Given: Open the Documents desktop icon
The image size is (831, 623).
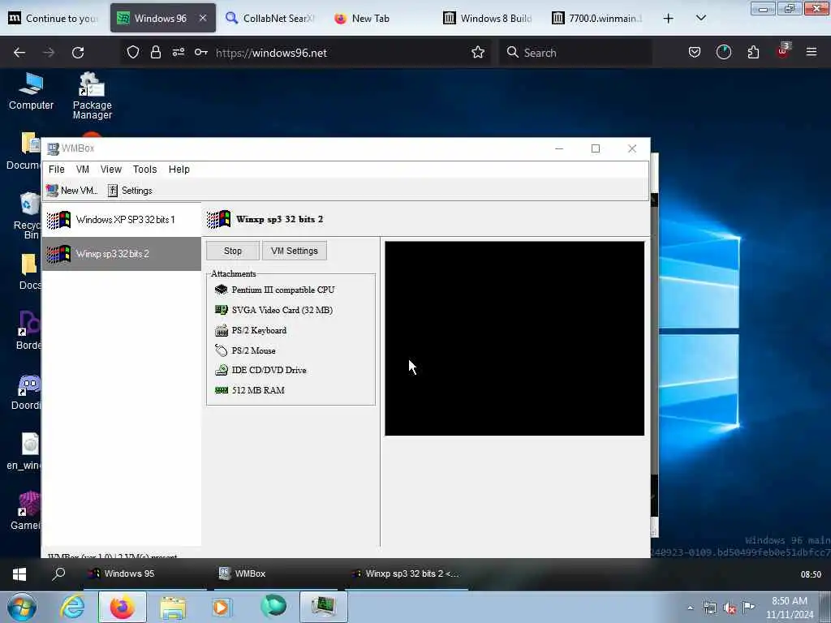Looking at the screenshot, I should click(24, 151).
